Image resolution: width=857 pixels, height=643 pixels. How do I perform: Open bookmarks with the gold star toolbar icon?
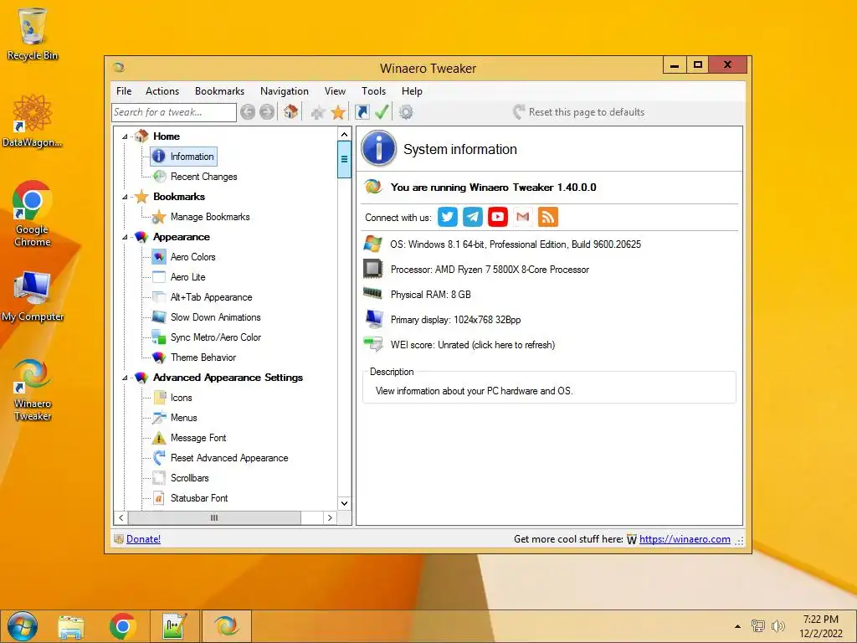pyautogui.click(x=338, y=112)
